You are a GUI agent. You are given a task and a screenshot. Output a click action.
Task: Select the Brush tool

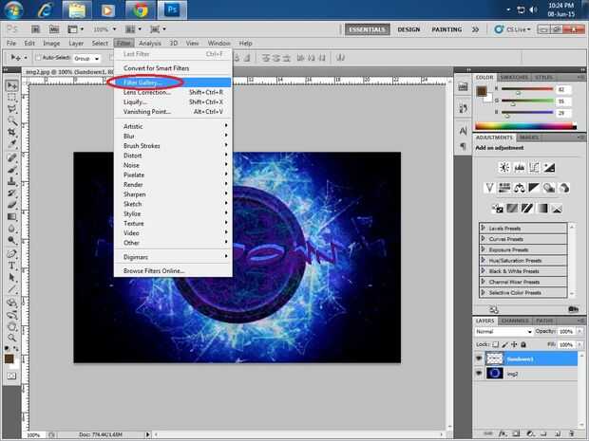point(12,170)
